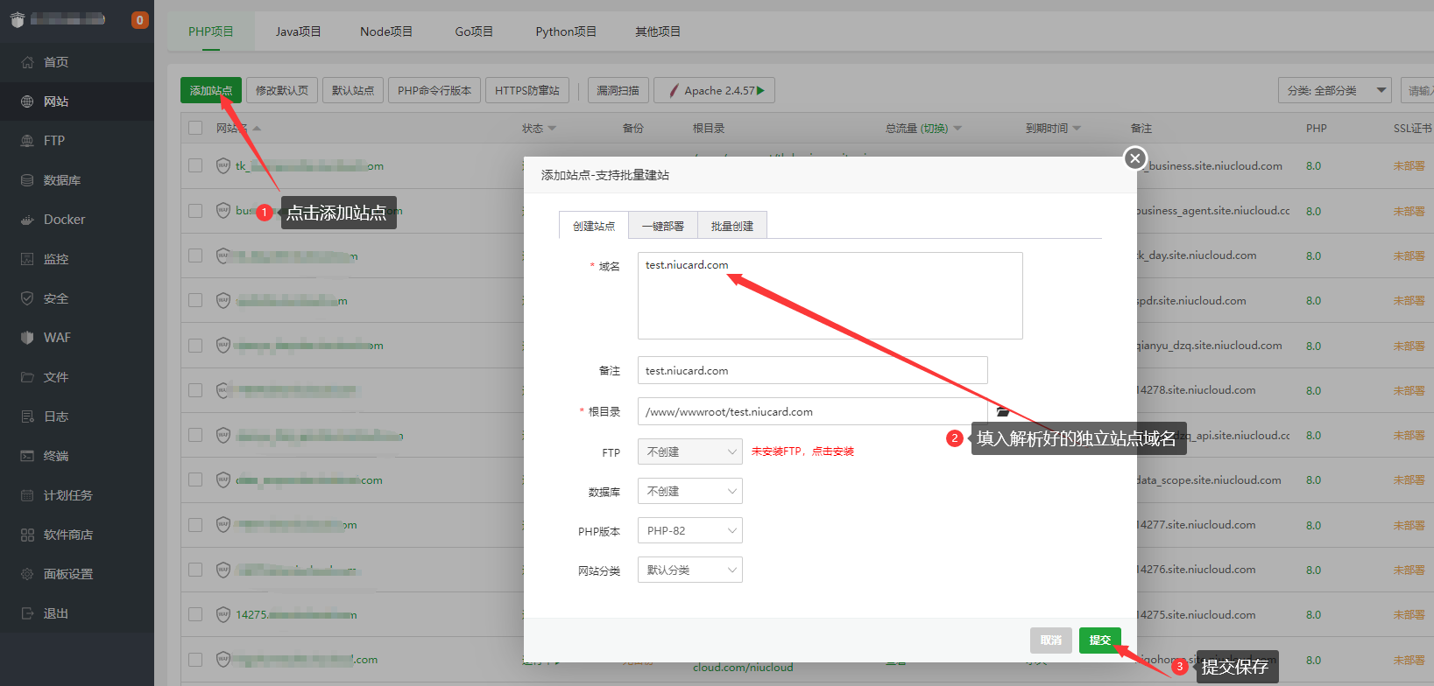
Task: Open the FTP sidebar icon
Action: tap(27, 141)
